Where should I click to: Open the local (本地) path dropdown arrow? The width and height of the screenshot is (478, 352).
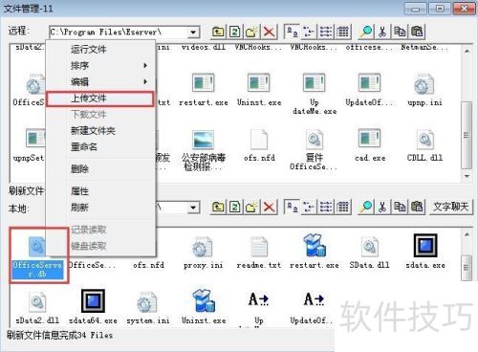pos(193,208)
